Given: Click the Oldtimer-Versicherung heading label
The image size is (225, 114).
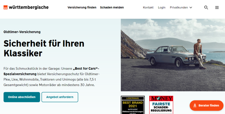Looking at the screenshot, I should point(22,32).
